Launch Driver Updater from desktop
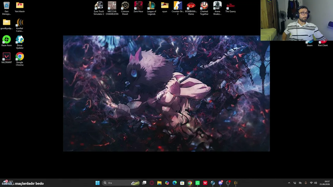Screen dimensions: 333x187 click(x=20, y=42)
